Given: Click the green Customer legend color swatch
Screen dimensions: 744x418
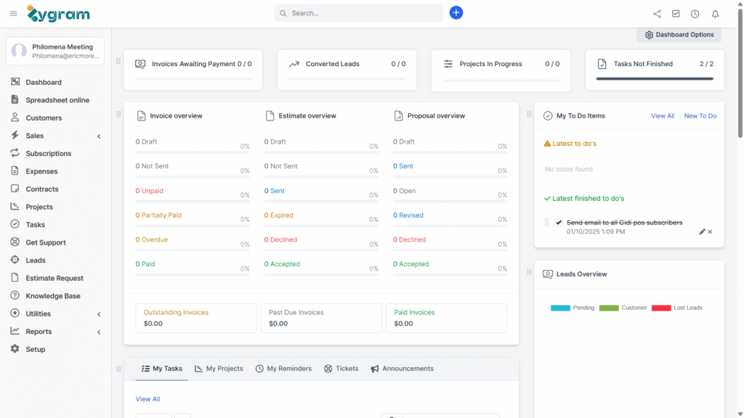Looking at the screenshot, I should [609, 308].
